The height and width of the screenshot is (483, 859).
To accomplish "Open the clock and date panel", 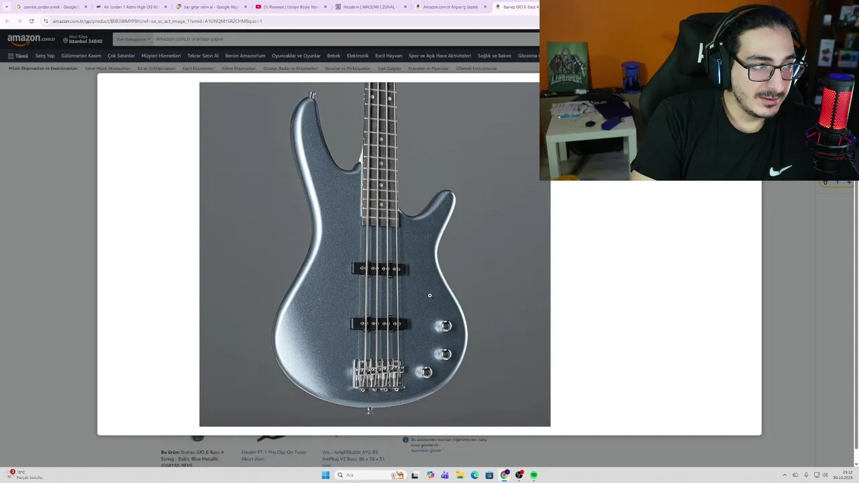I will (843, 475).
